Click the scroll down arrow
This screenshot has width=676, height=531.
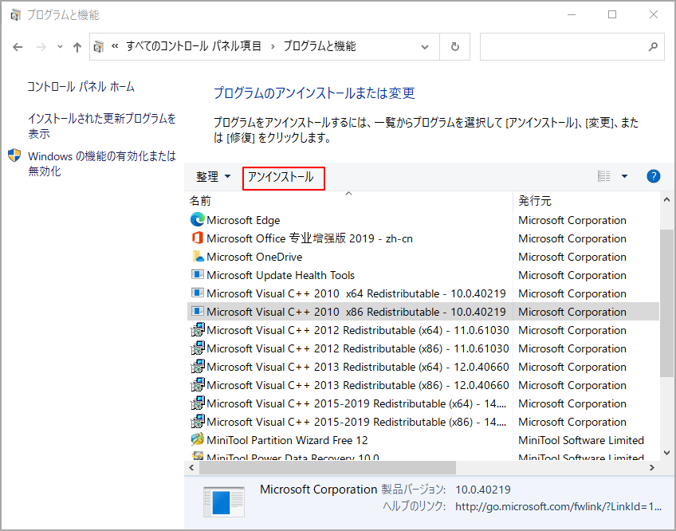pos(666,453)
